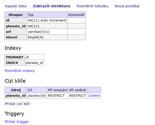Image resolution: width=155 pixels, height=125 pixels.
Task: Click the int(11) Auto Increment type cell
Action: pos(47,20)
